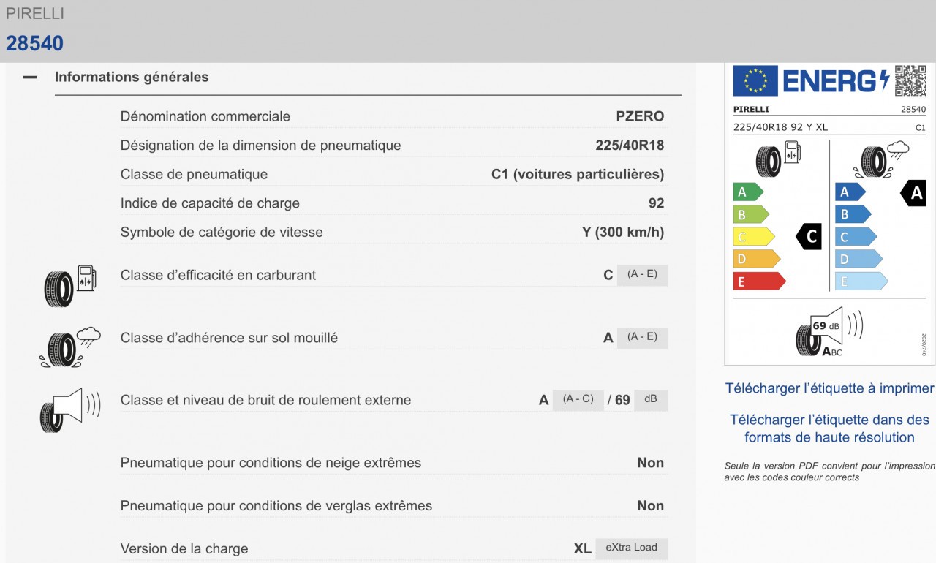The width and height of the screenshot is (936, 563).
Task: Click the Non value for verglas extrêmes
Action: [x=651, y=506]
